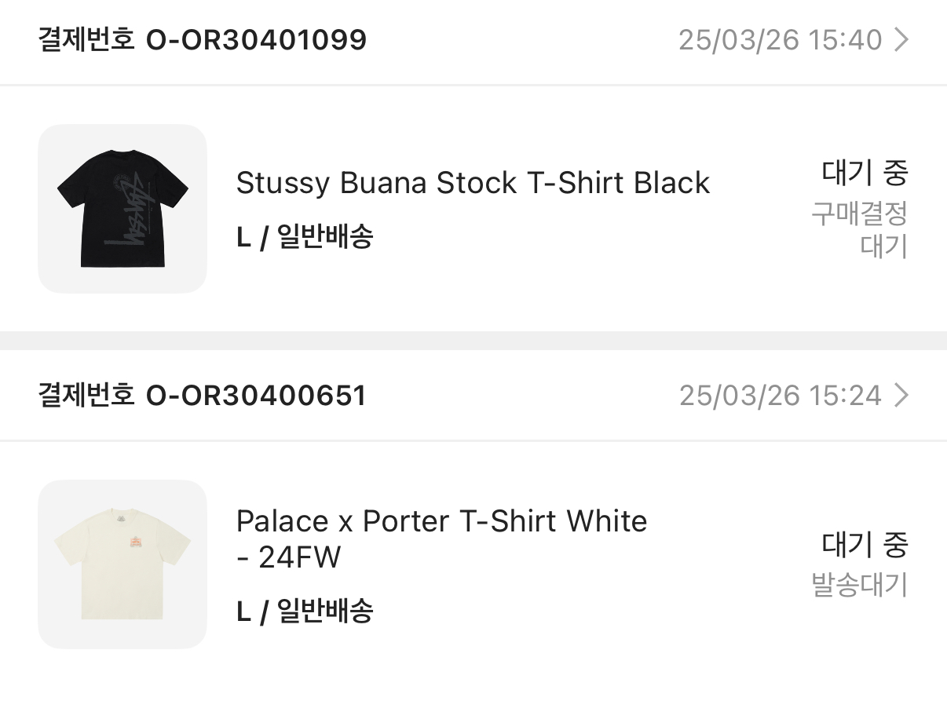Select payment number O-OR30401099
This screenshot has width=947, height=723.
tap(256, 40)
